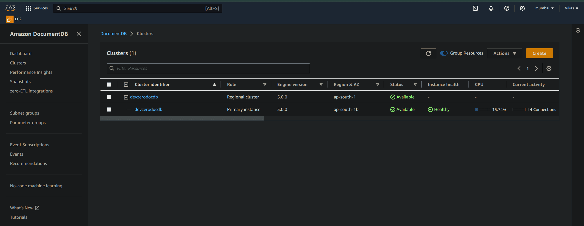Open Tutorials in the sidebar
Screen dimensions: 584x226
[19, 217]
